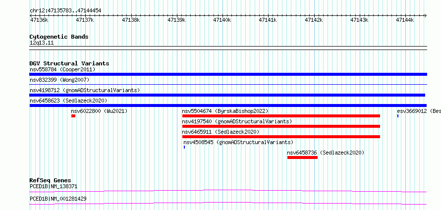The height and width of the screenshot is (210, 441).
Task: Click the 47141k ruler tick label
Action: (x=268, y=20)
